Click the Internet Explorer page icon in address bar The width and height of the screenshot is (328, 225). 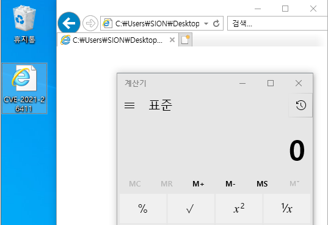107,23
